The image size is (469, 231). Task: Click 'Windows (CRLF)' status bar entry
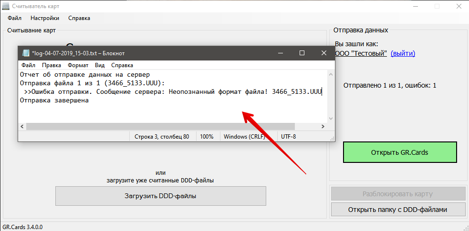pyautogui.click(x=244, y=137)
